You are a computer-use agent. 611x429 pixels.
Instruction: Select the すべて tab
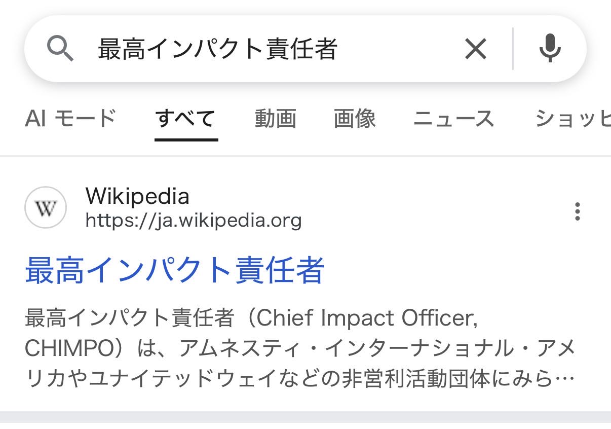click(186, 119)
